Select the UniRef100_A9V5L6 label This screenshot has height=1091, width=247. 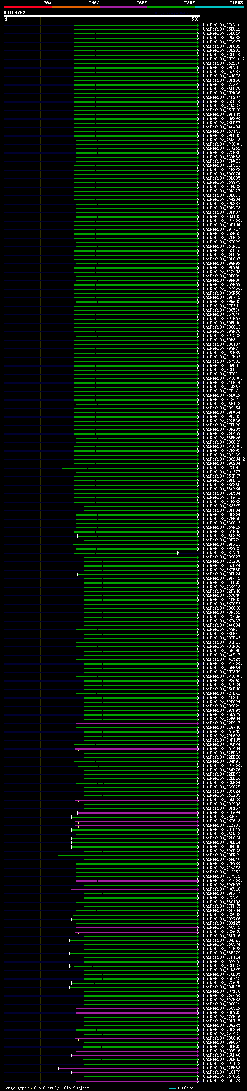click(x=221, y=1051)
